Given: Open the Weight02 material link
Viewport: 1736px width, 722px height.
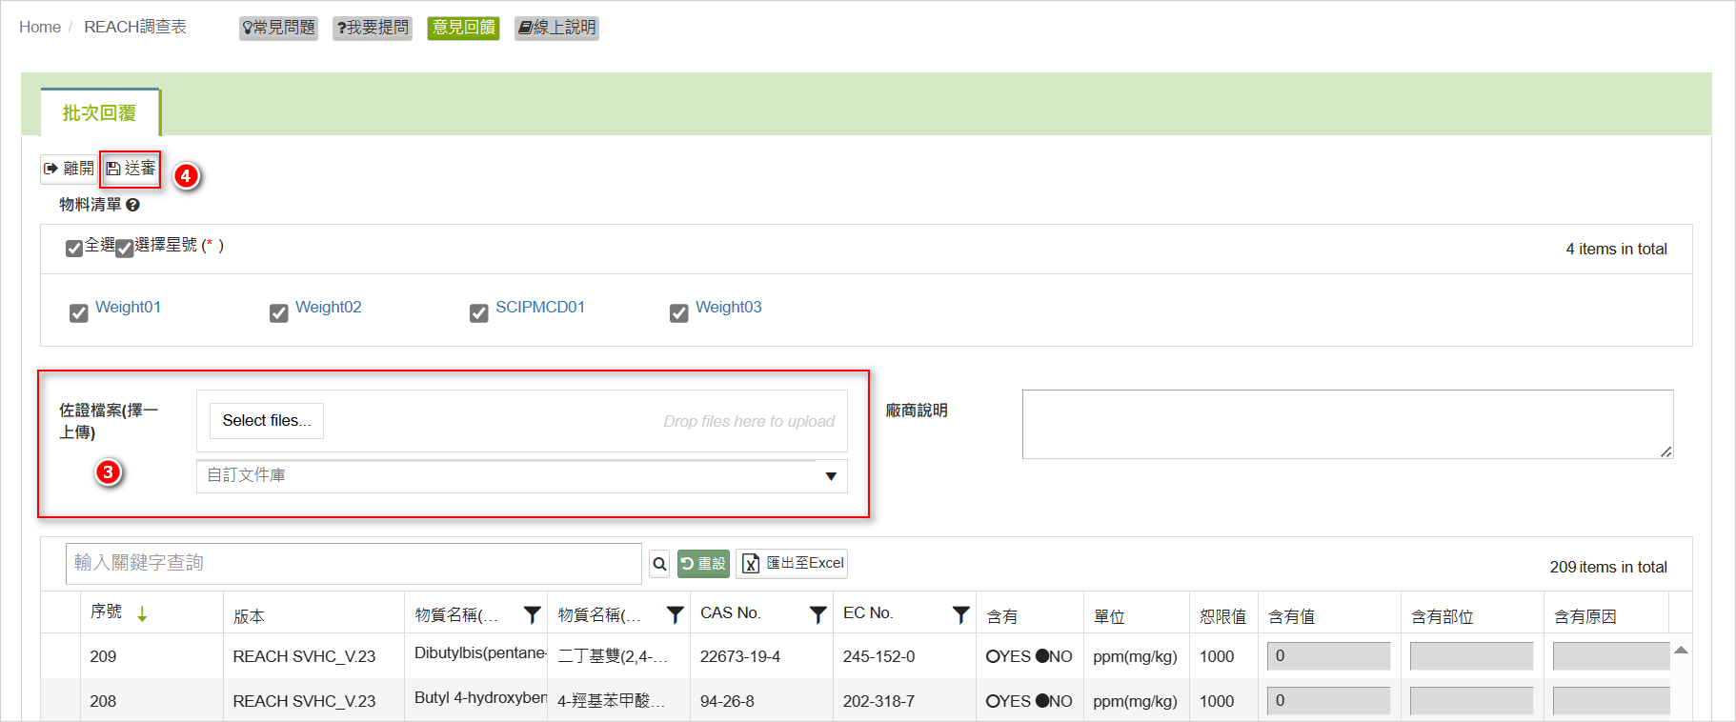Looking at the screenshot, I should (x=329, y=308).
